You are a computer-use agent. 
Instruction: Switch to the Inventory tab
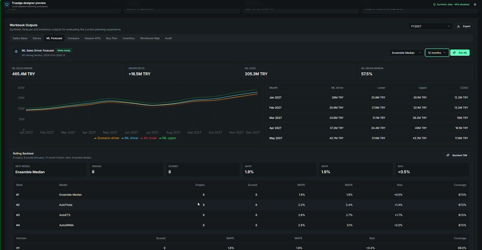click(129, 38)
